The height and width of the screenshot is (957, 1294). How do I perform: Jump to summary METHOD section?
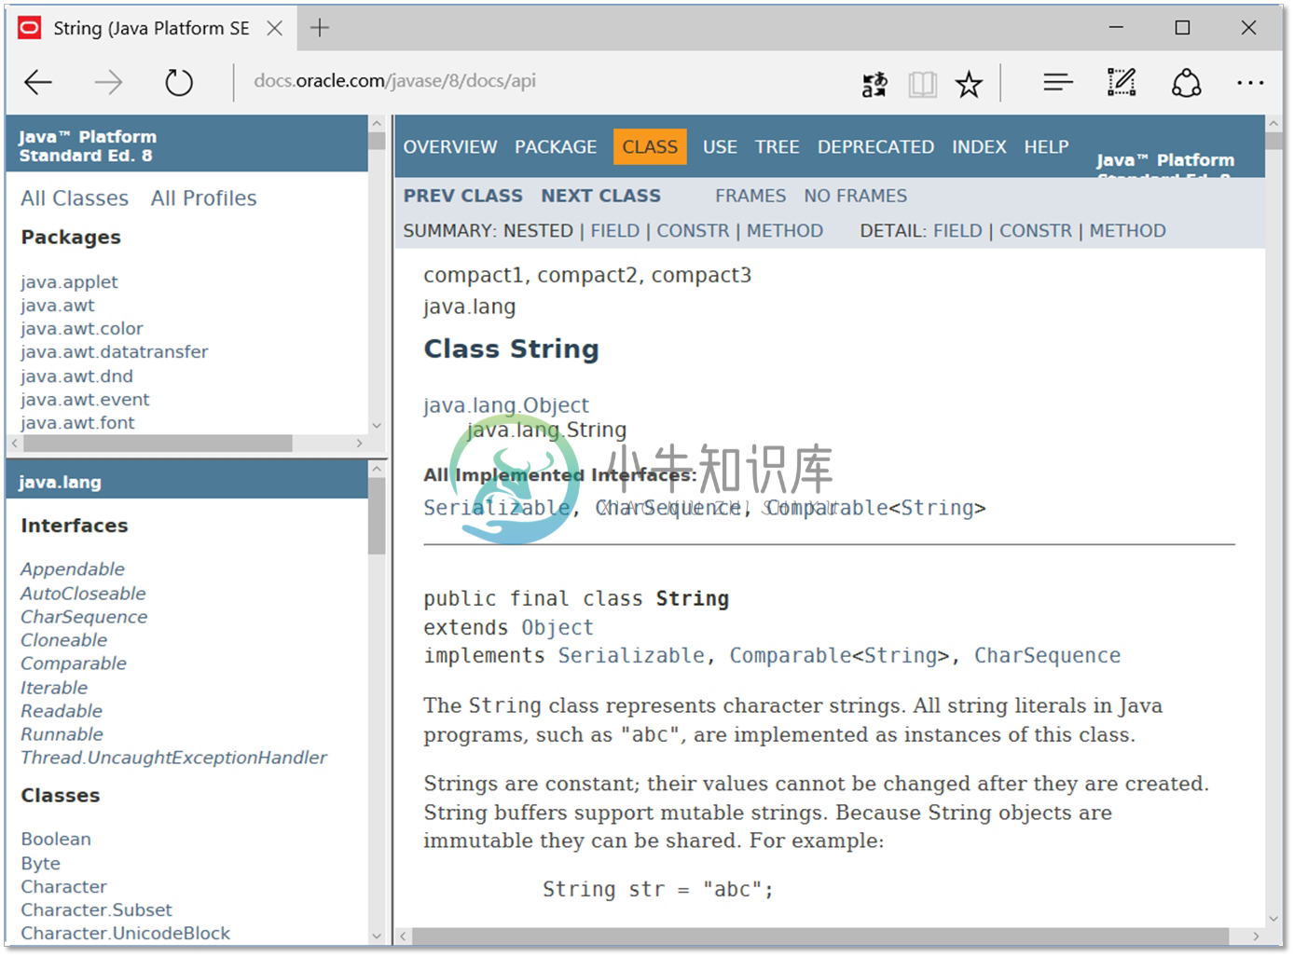(x=785, y=231)
